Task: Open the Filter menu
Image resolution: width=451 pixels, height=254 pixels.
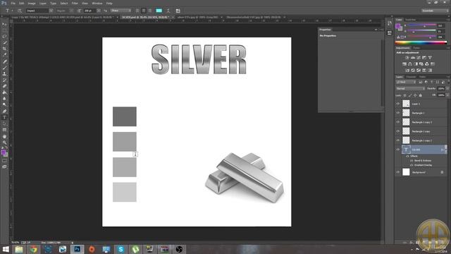Action: [x=75, y=3]
